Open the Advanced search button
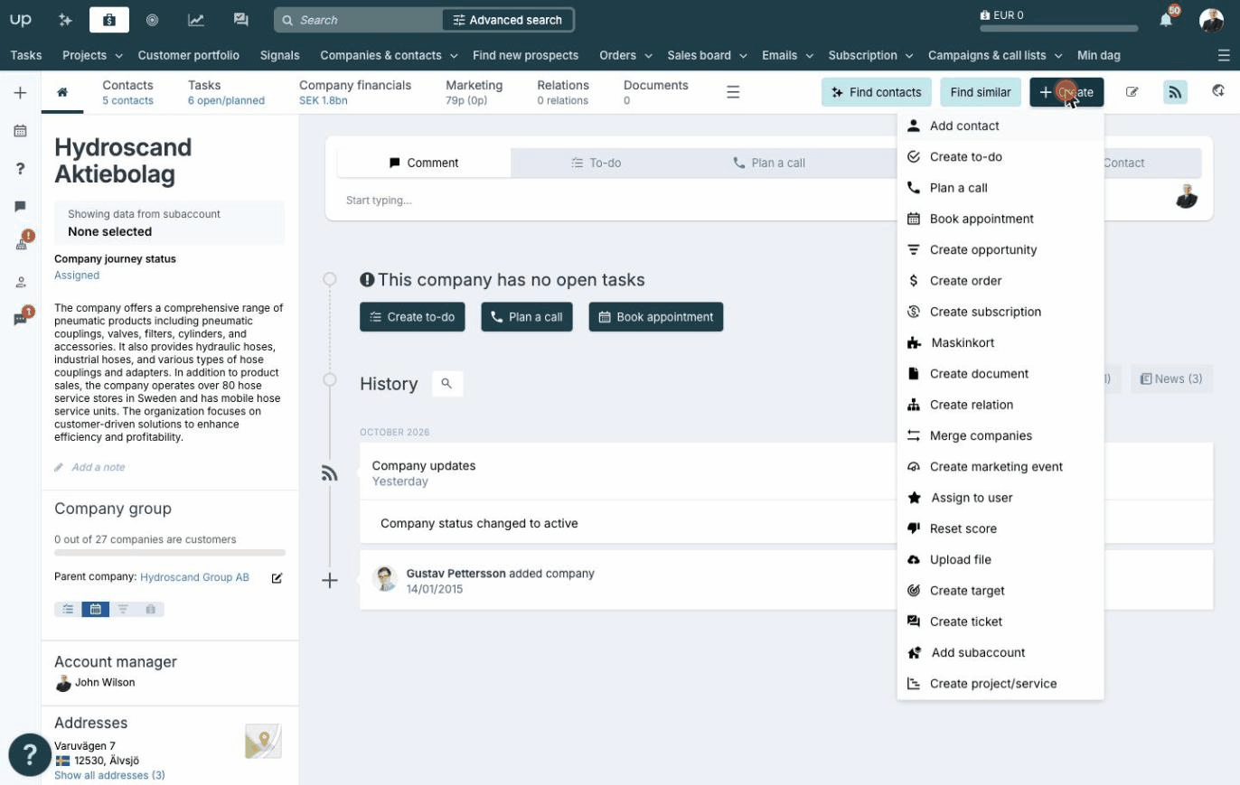 tap(508, 20)
